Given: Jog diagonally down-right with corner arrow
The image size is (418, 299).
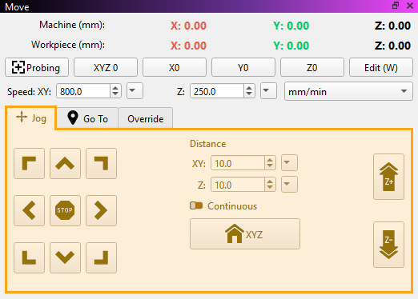Looking at the screenshot, I should [101, 257].
